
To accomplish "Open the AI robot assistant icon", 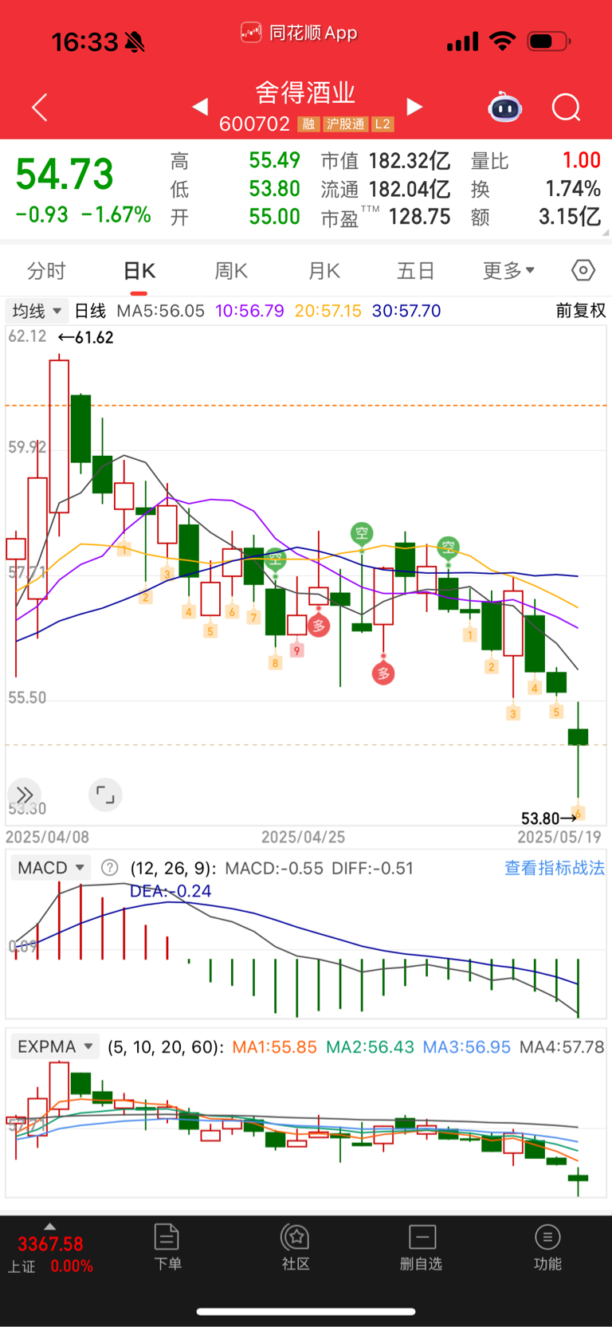I will click(x=504, y=107).
